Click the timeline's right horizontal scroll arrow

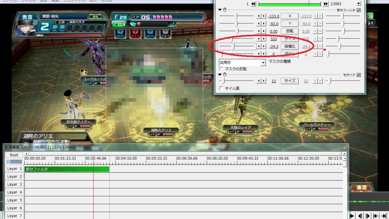pos(344,154)
